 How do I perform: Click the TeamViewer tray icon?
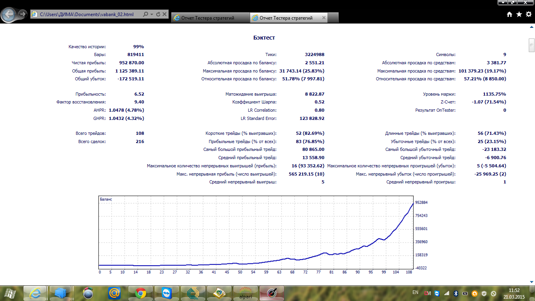pyautogui.click(x=437, y=293)
